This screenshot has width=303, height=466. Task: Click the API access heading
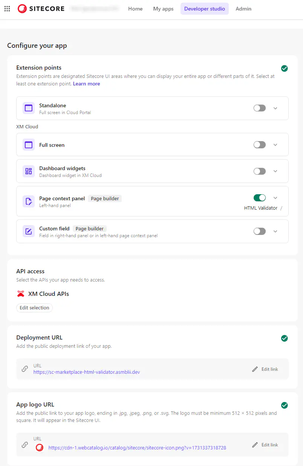[x=30, y=271]
